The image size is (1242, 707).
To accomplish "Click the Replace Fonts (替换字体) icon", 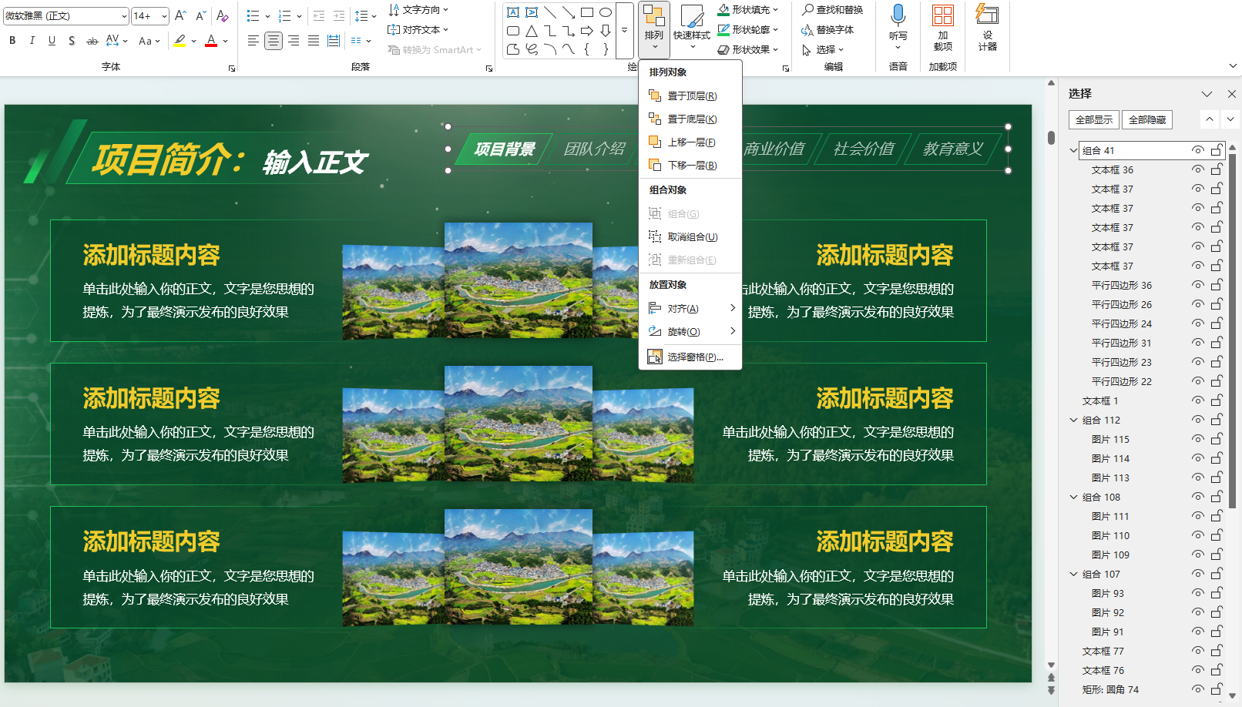I will [x=832, y=29].
